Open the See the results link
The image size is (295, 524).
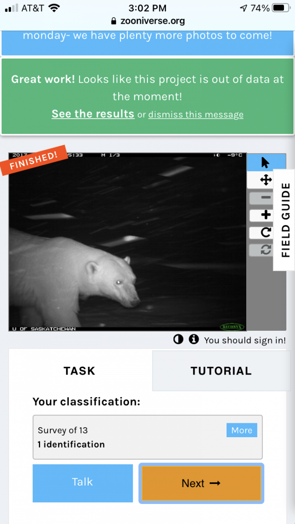click(93, 114)
